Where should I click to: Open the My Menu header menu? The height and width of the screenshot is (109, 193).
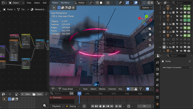[x=65, y=3]
